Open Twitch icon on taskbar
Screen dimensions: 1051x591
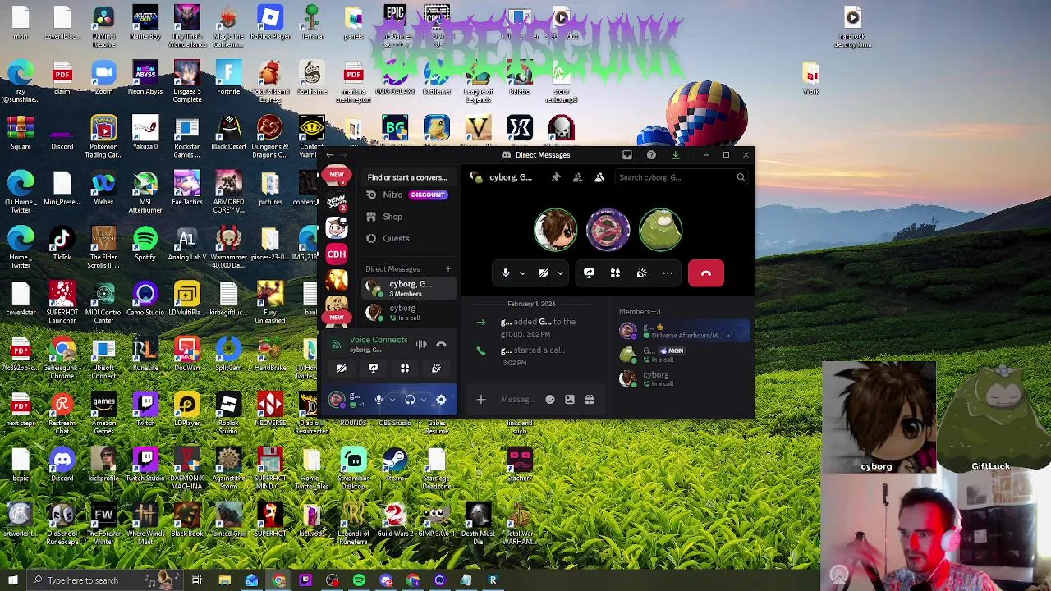(305, 580)
